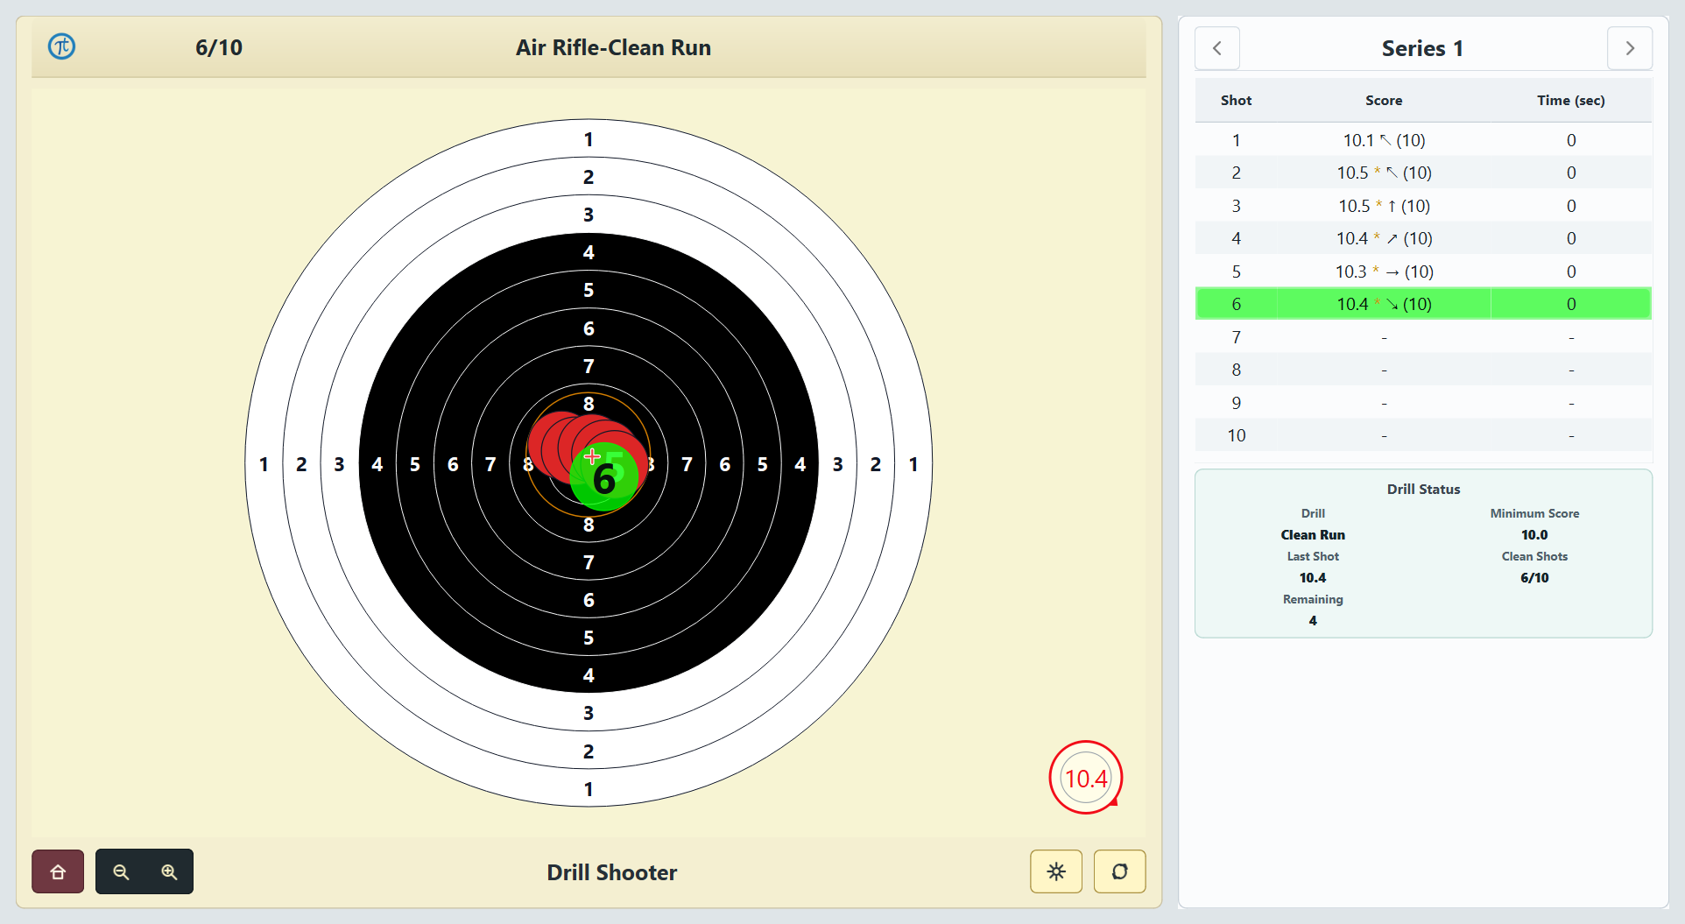Screen dimensions: 1685x924
Task: Select the highlighted shot 6 row
Action: pyautogui.click(x=1423, y=304)
